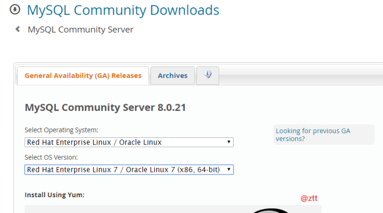383x213 pixels.
Task: Switch to the Archives tab
Action: pyautogui.click(x=173, y=76)
